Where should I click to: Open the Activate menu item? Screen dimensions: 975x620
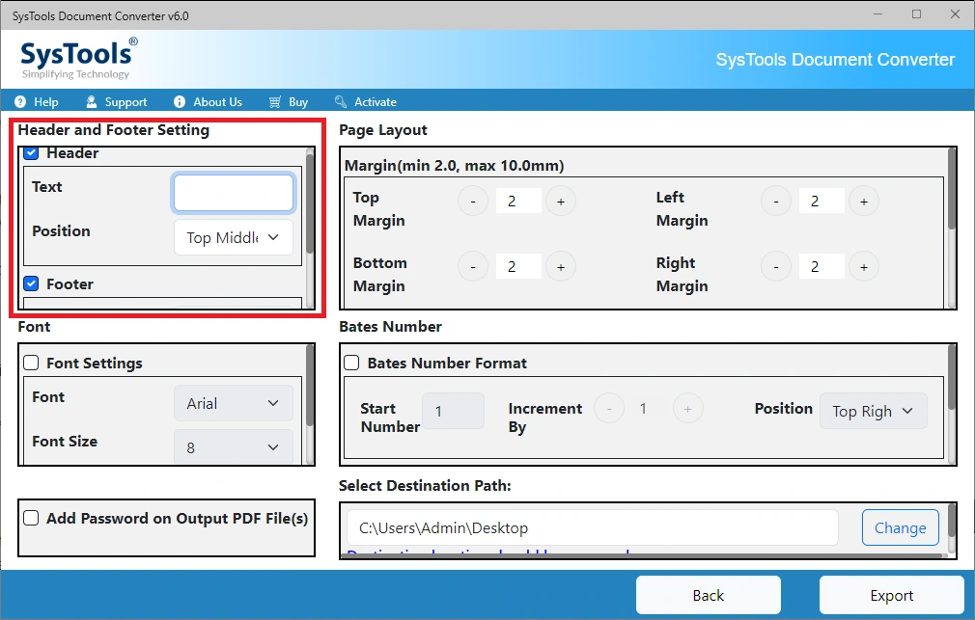point(366,102)
